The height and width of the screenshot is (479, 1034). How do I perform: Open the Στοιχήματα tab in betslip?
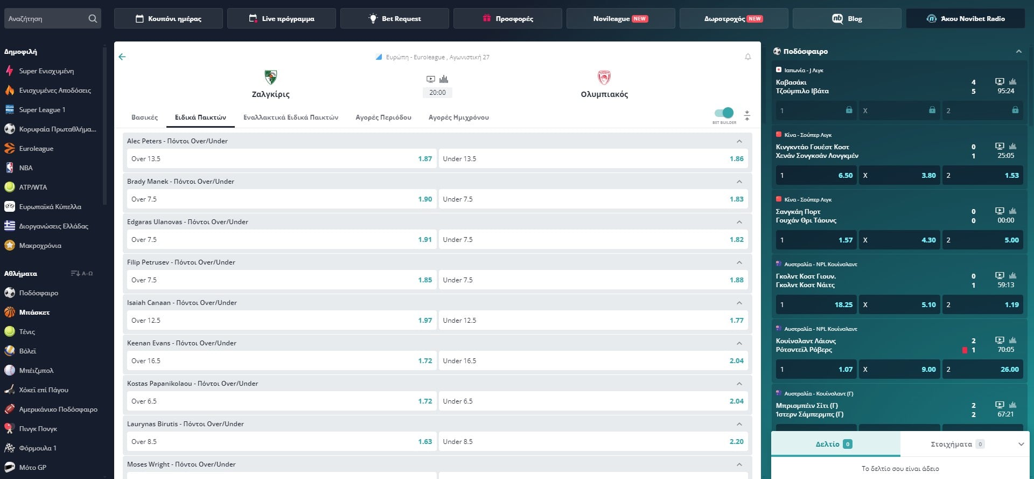tap(951, 445)
